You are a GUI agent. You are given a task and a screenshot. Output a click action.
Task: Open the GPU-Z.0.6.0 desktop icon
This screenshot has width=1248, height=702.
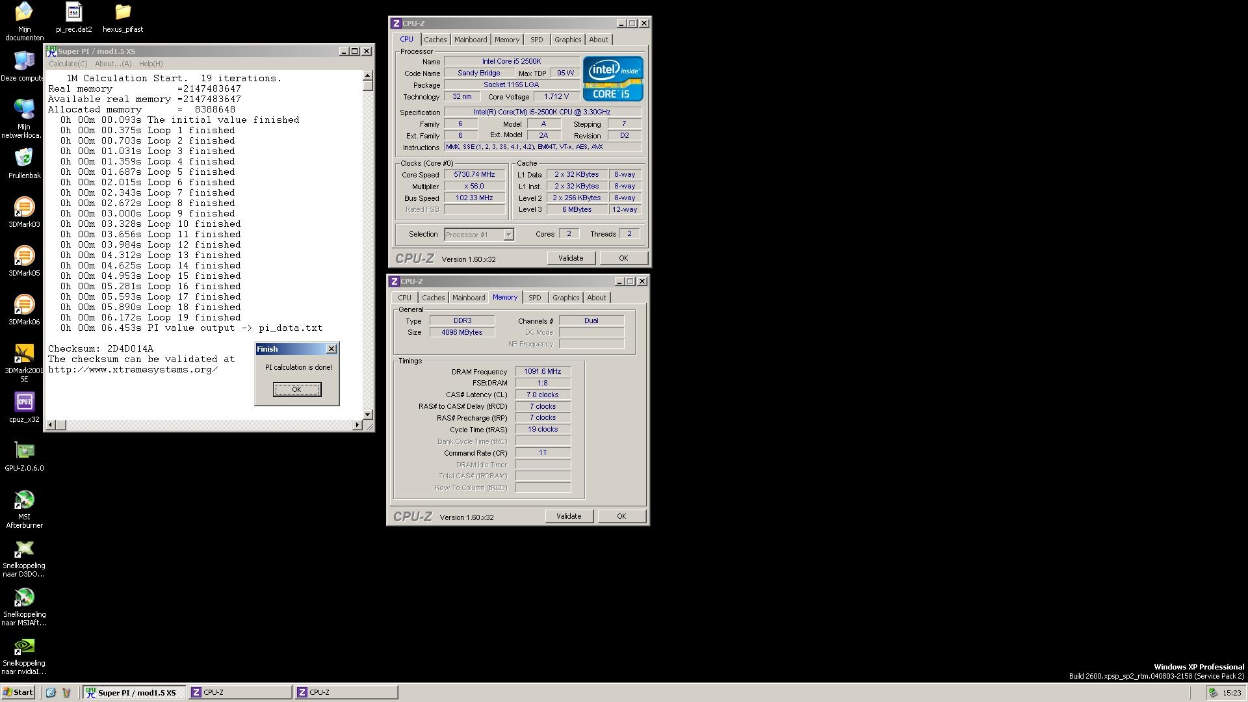(x=24, y=452)
